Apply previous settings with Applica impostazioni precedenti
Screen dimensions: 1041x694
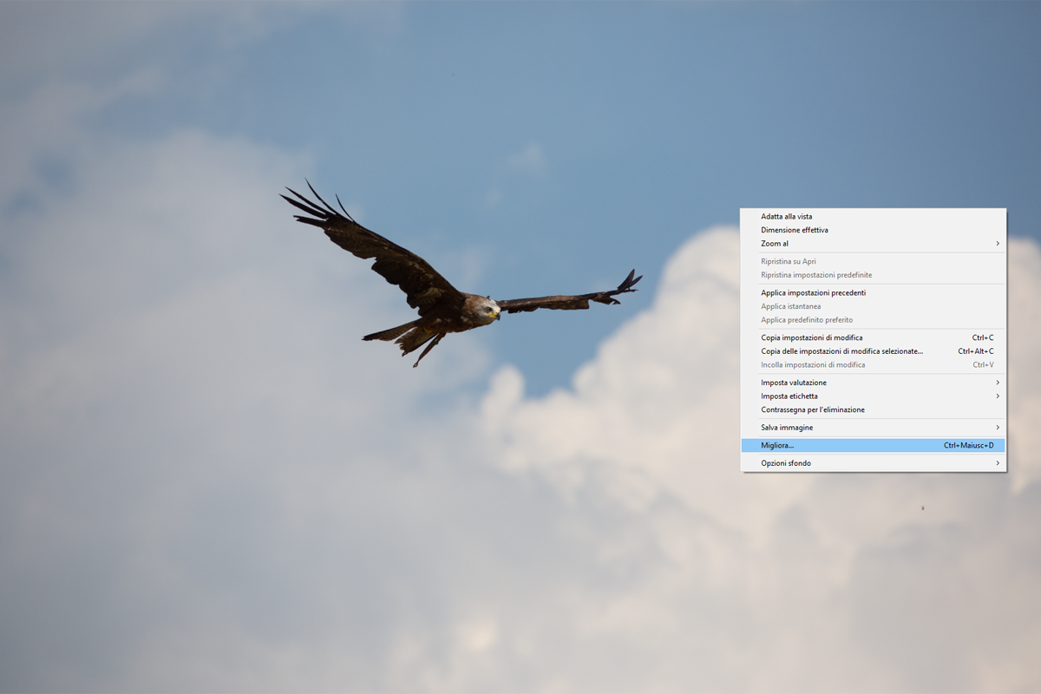813,292
